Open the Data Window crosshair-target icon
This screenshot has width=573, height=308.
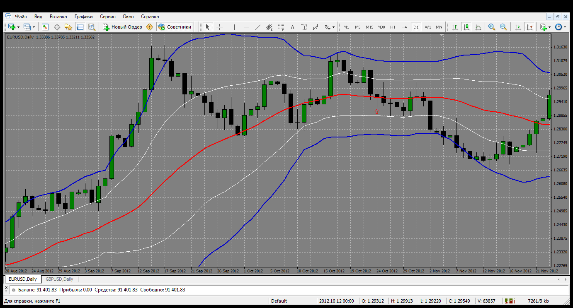tap(57, 27)
